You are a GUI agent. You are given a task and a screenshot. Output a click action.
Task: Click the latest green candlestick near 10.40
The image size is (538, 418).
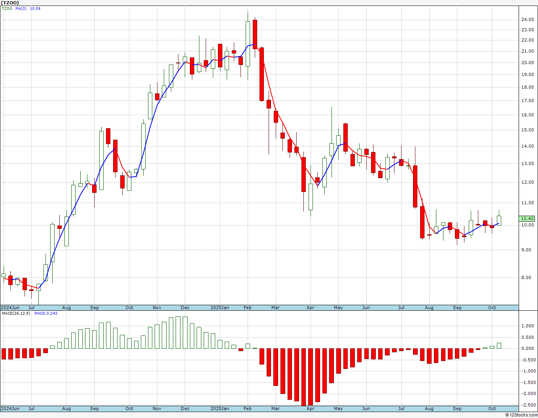pyautogui.click(x=499, y=220)
